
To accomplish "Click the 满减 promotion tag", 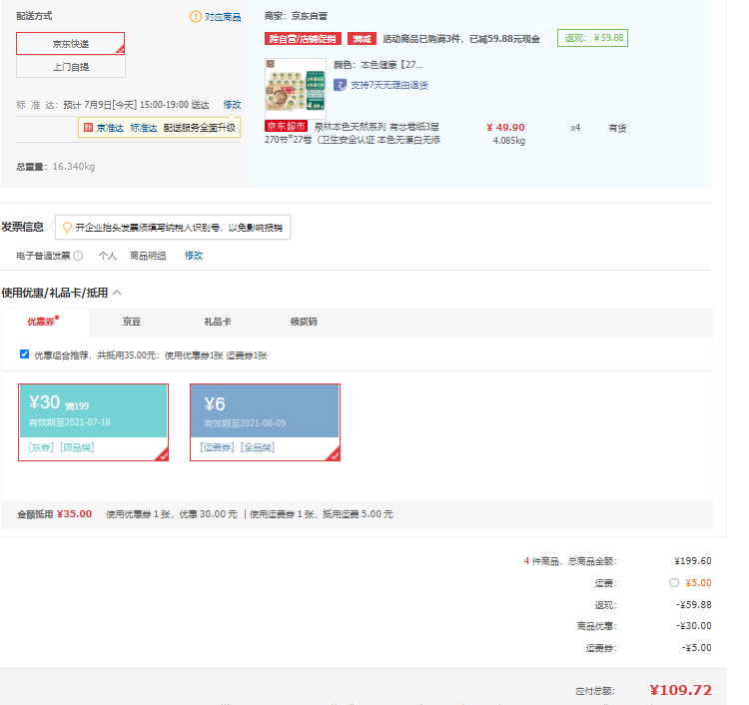I will [362, 39].
